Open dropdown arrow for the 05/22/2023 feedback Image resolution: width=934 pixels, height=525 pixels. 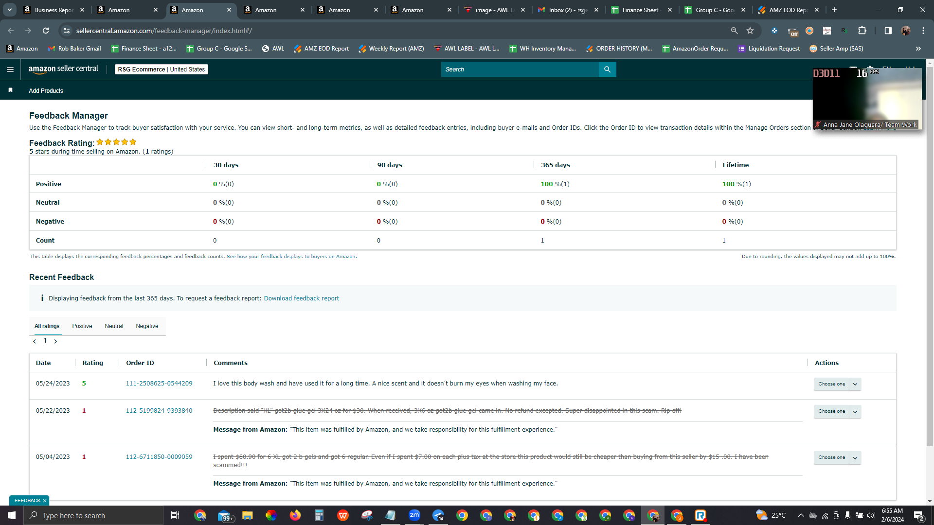(855, 411)
